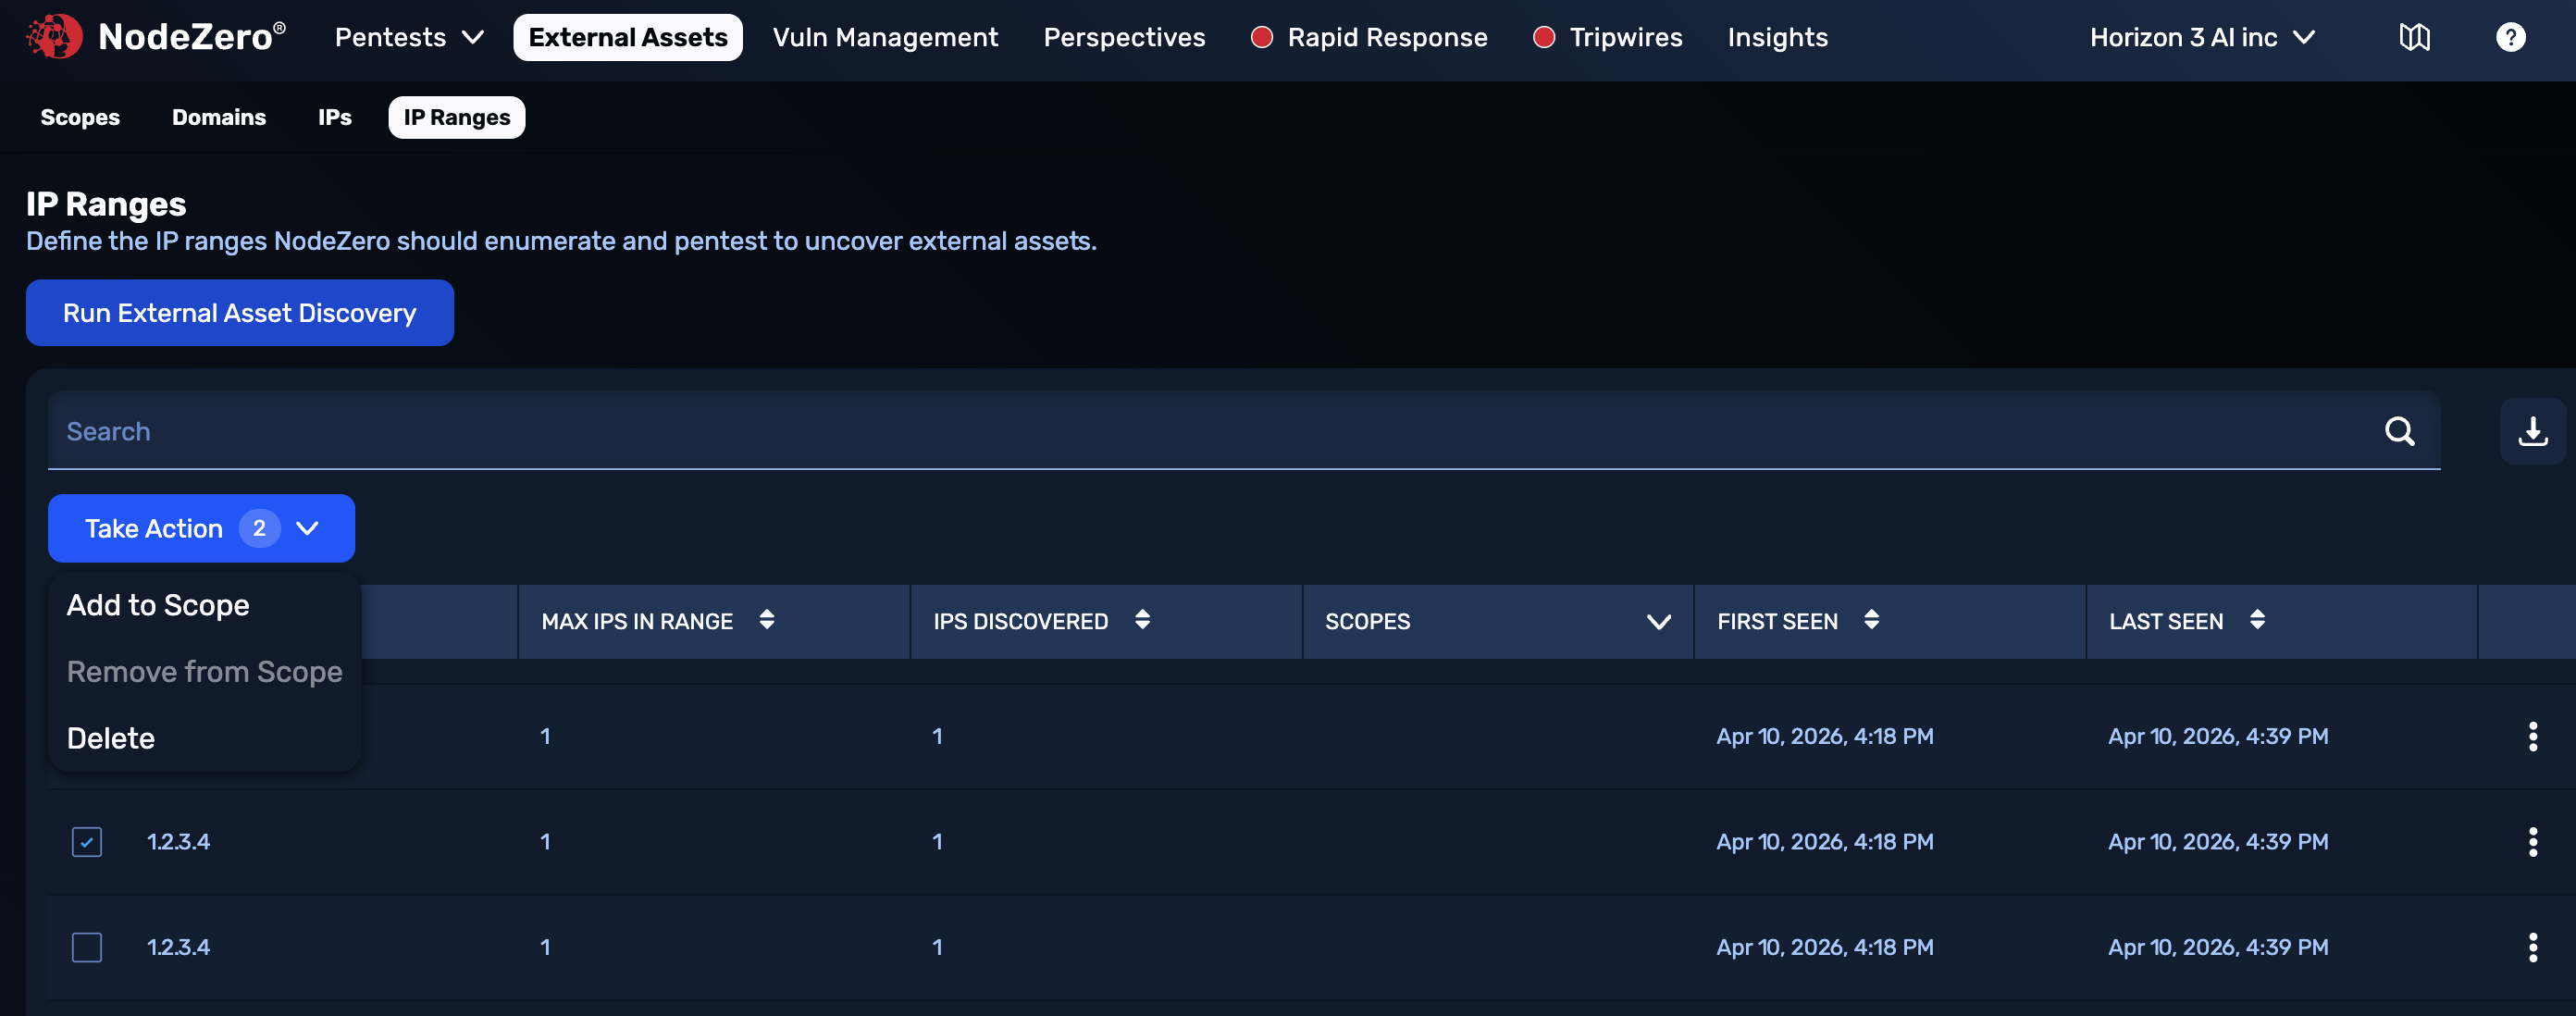Click Tripwires red status dot

click(1544, 37)
